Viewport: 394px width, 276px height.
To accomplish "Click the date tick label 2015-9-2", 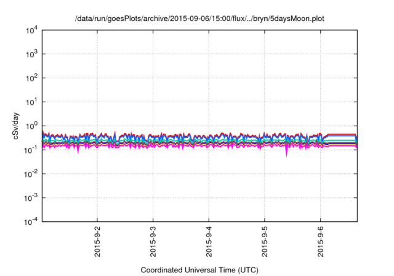I will [x=97, y=241].
